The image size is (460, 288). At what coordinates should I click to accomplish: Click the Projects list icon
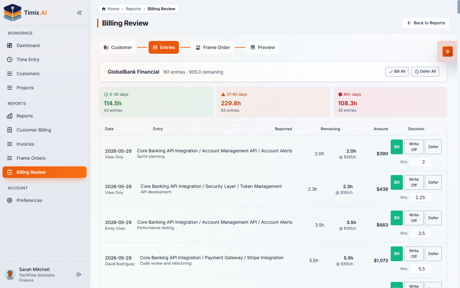[x=10, y=88]
